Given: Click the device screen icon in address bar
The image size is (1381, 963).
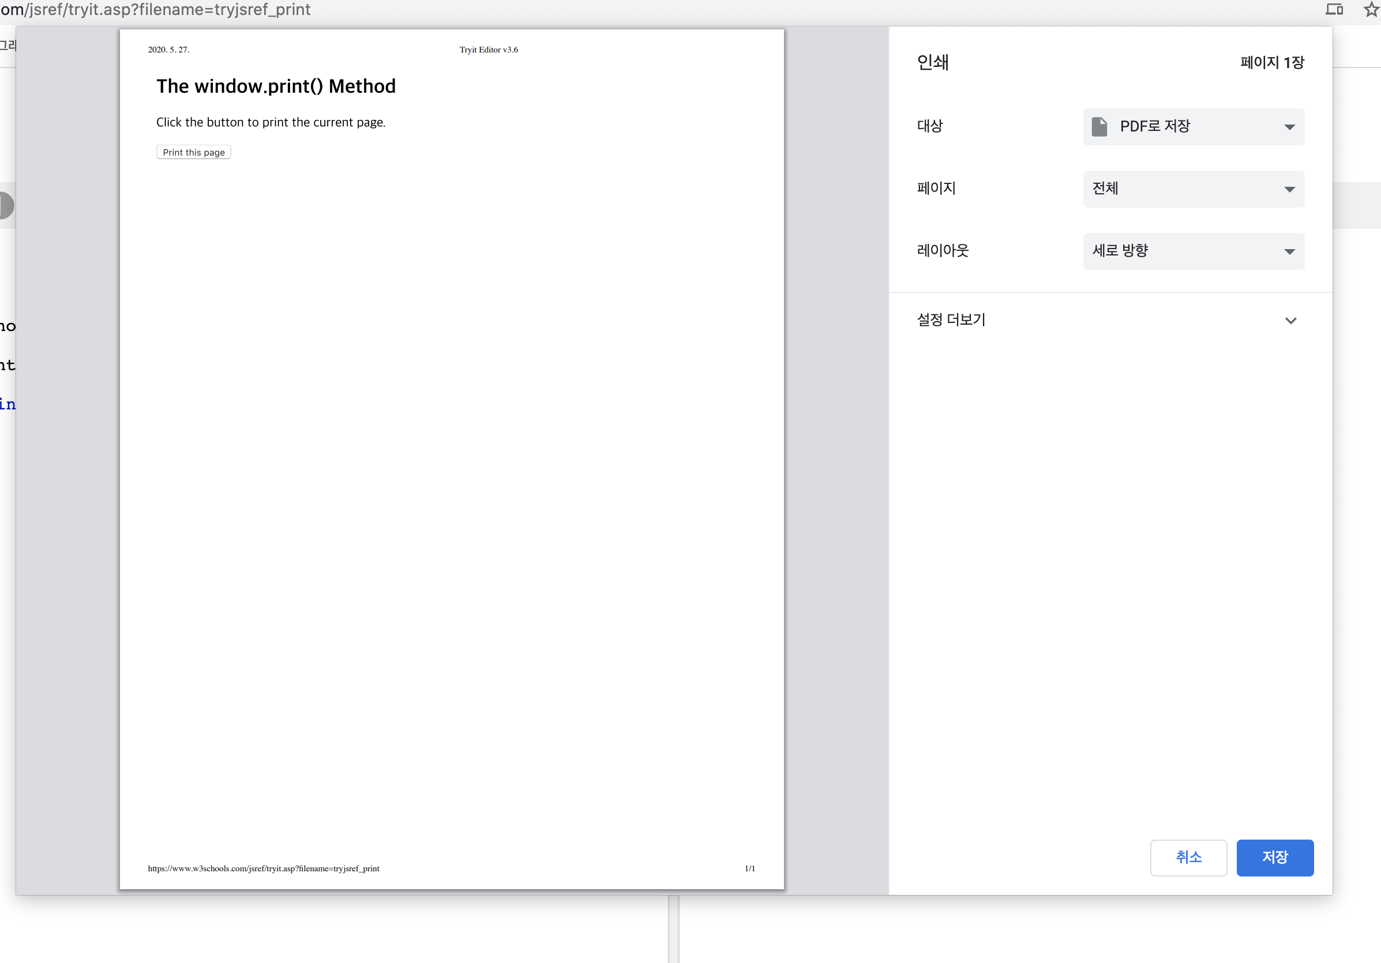Looking at the screenshot, I should [1334, 10].
